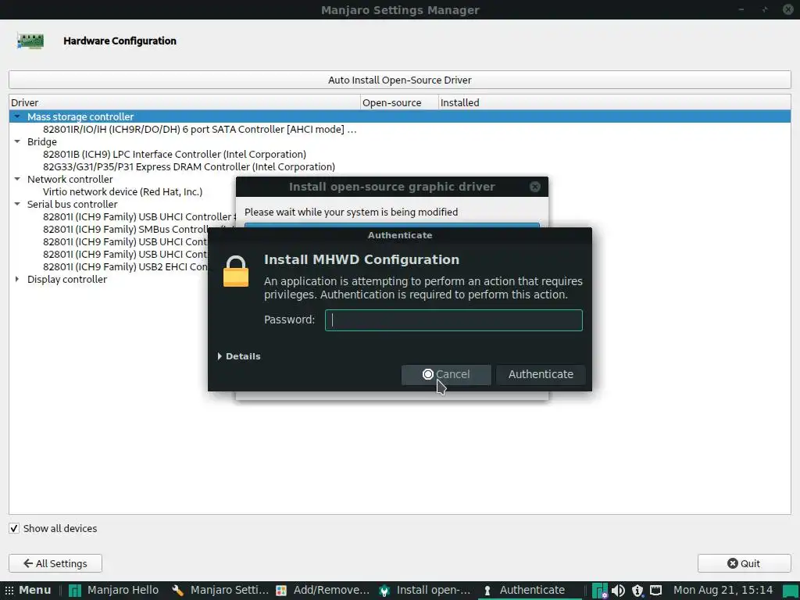Go back via All Settings button
The image size is (800, 600).
click(x=55, y=563)
